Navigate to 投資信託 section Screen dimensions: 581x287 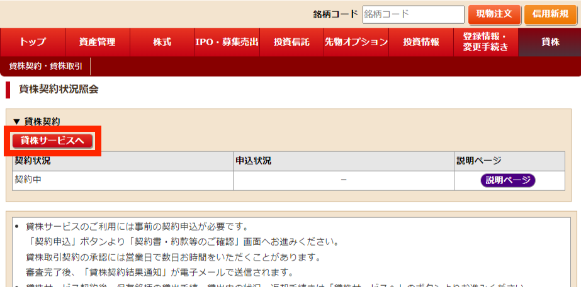tap(291, 42)
